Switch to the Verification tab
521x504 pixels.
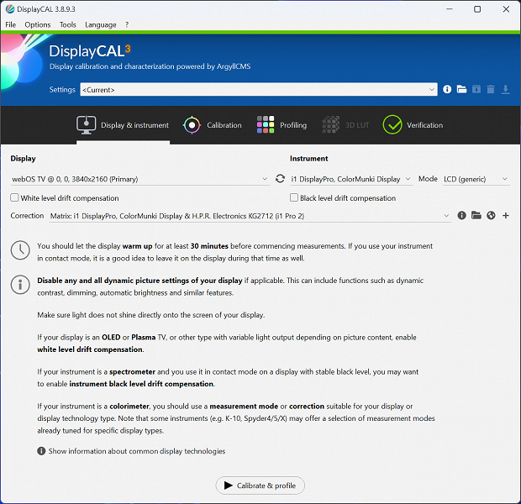tap(413, 125)
